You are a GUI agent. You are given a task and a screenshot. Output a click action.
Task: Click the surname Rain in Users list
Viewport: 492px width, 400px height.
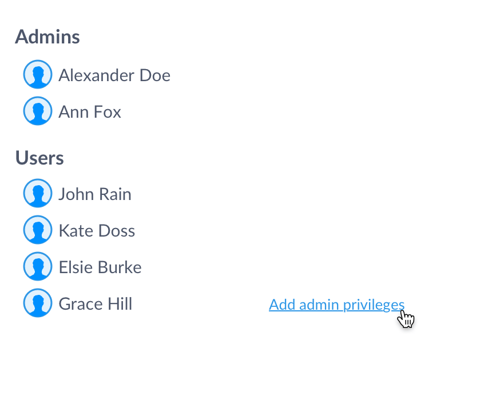click(116, 194)
